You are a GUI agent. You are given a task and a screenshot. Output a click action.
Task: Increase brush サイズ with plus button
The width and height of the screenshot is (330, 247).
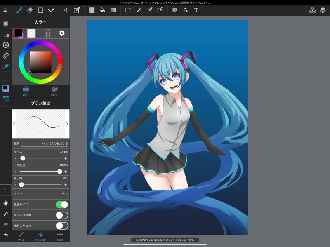(x=66, y=158)
